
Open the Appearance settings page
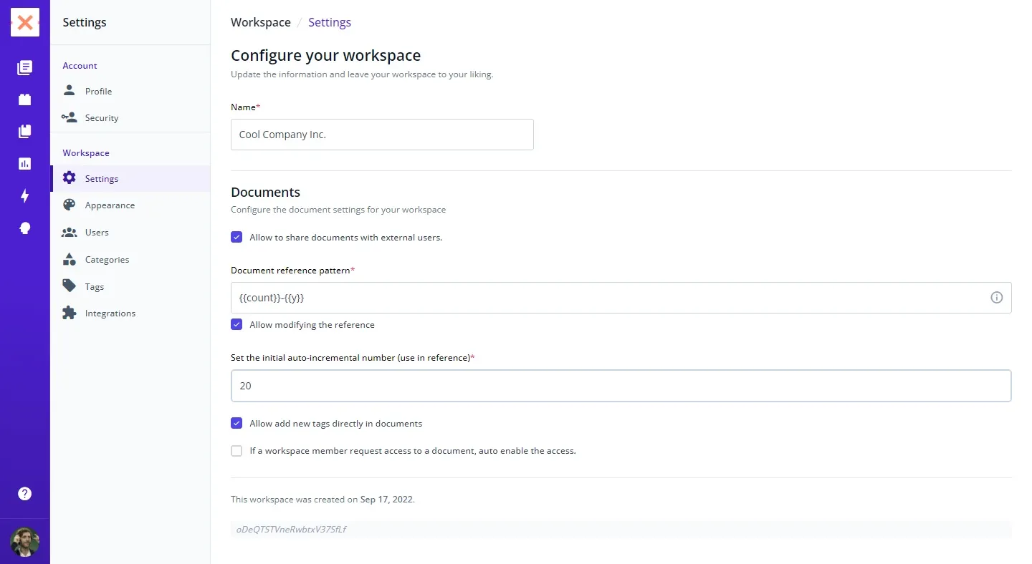coord(110,205)
